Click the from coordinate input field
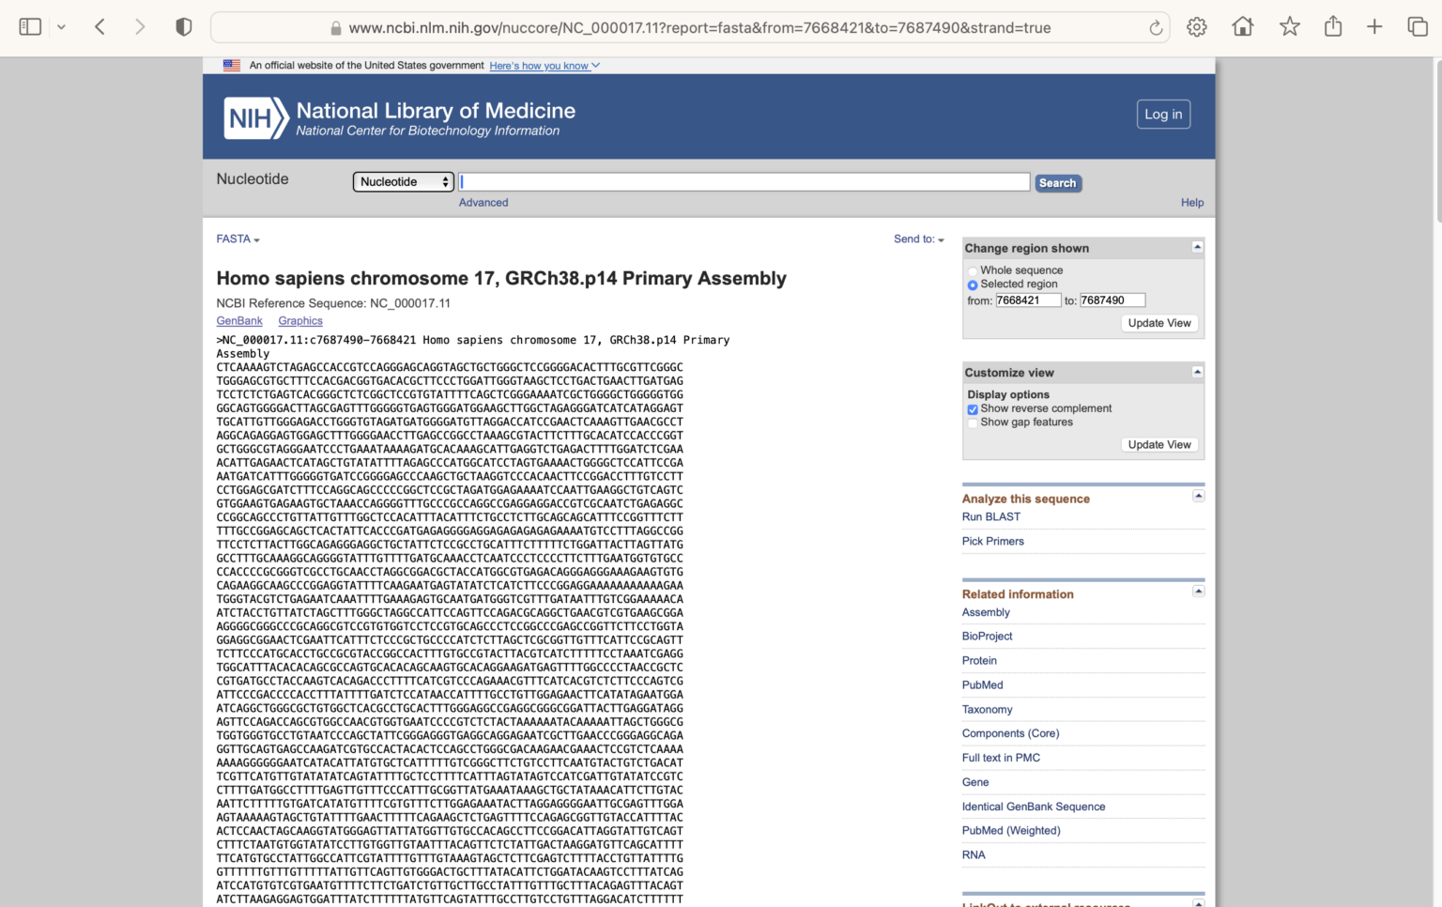Screen dimensions: 1442x907 (x=1028, y=300)
